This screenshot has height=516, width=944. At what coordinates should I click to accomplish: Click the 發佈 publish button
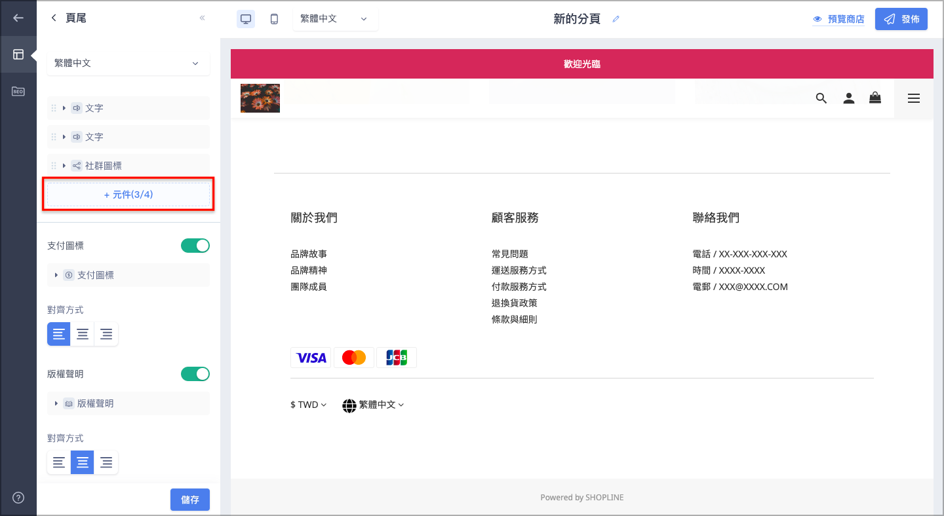tap(901, 19)
